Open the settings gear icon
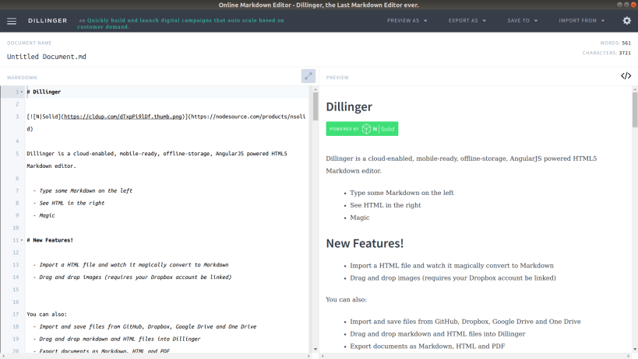Viewport: 638px width, 359px height. tap(626, 20)
